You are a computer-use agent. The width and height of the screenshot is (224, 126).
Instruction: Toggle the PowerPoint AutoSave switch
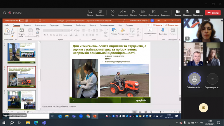pos(21,21)
